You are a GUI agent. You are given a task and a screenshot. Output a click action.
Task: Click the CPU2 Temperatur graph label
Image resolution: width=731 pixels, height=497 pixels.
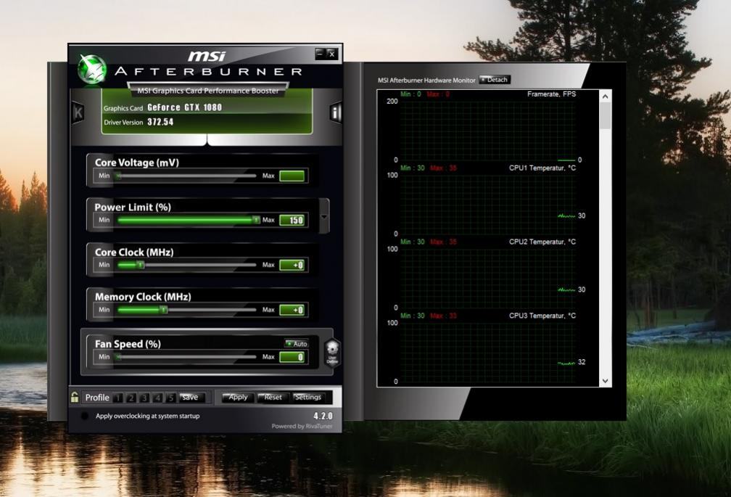pos(542,242)
